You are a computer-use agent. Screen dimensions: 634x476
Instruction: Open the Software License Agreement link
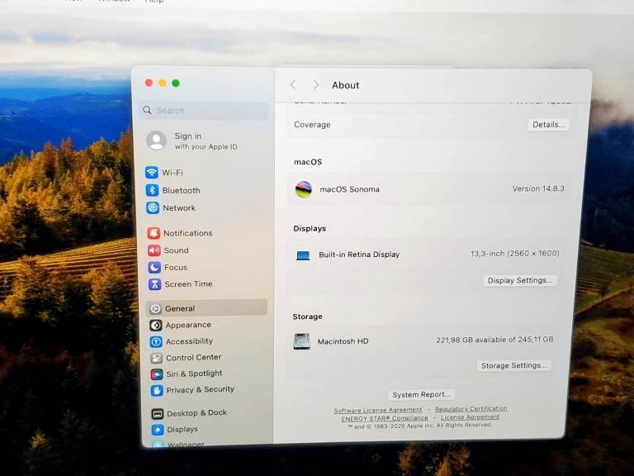[x=377, y=410]
